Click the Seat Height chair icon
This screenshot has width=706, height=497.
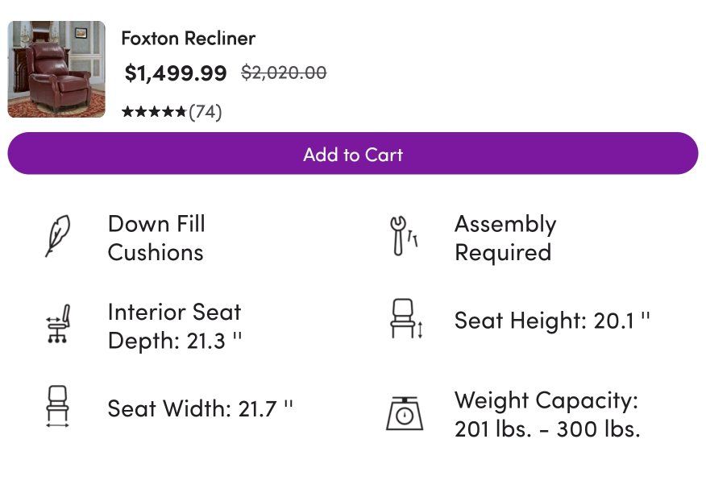405,319
